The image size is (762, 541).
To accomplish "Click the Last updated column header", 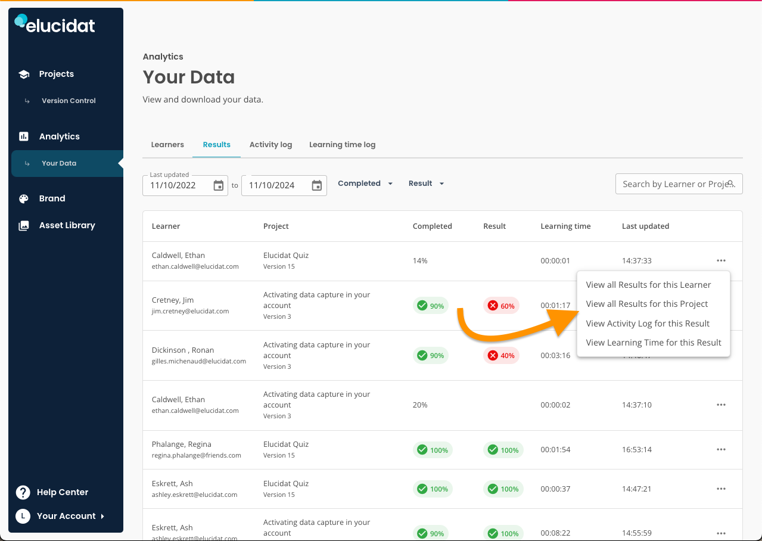I will (645, 226).
